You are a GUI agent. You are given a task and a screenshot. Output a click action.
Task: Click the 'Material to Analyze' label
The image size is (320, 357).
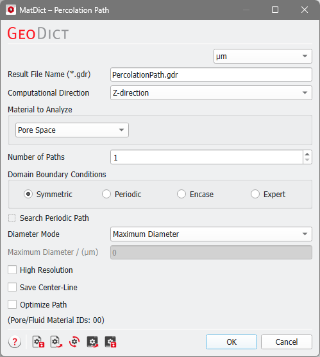pos(40,110)
